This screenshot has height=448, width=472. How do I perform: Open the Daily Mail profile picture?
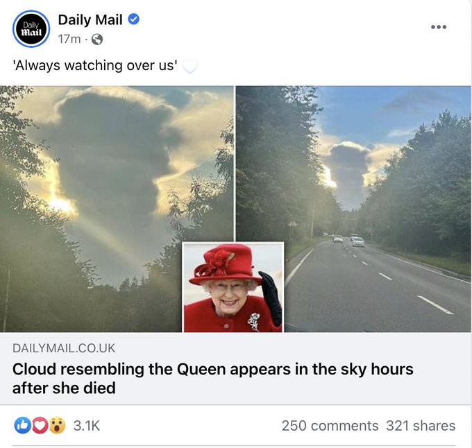(x=31, y=29)
